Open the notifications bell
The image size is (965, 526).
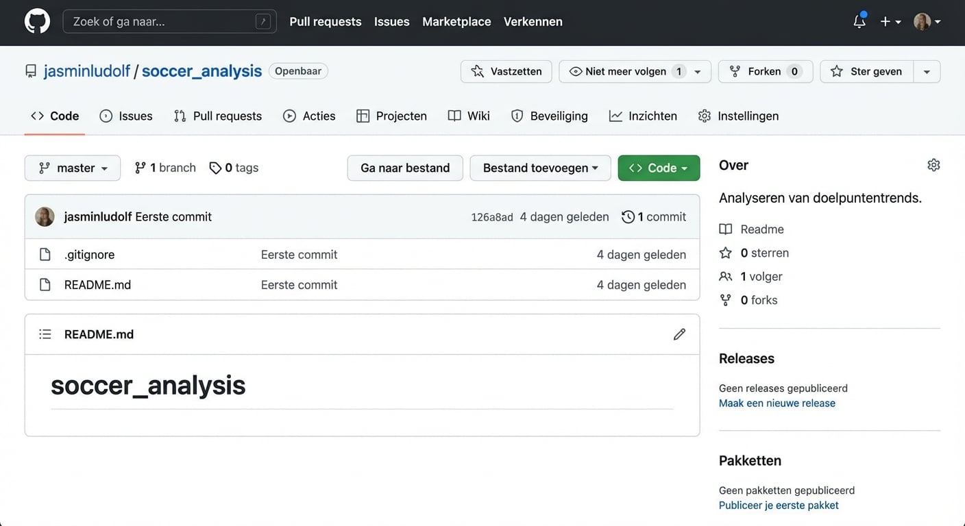click(859, 22)
